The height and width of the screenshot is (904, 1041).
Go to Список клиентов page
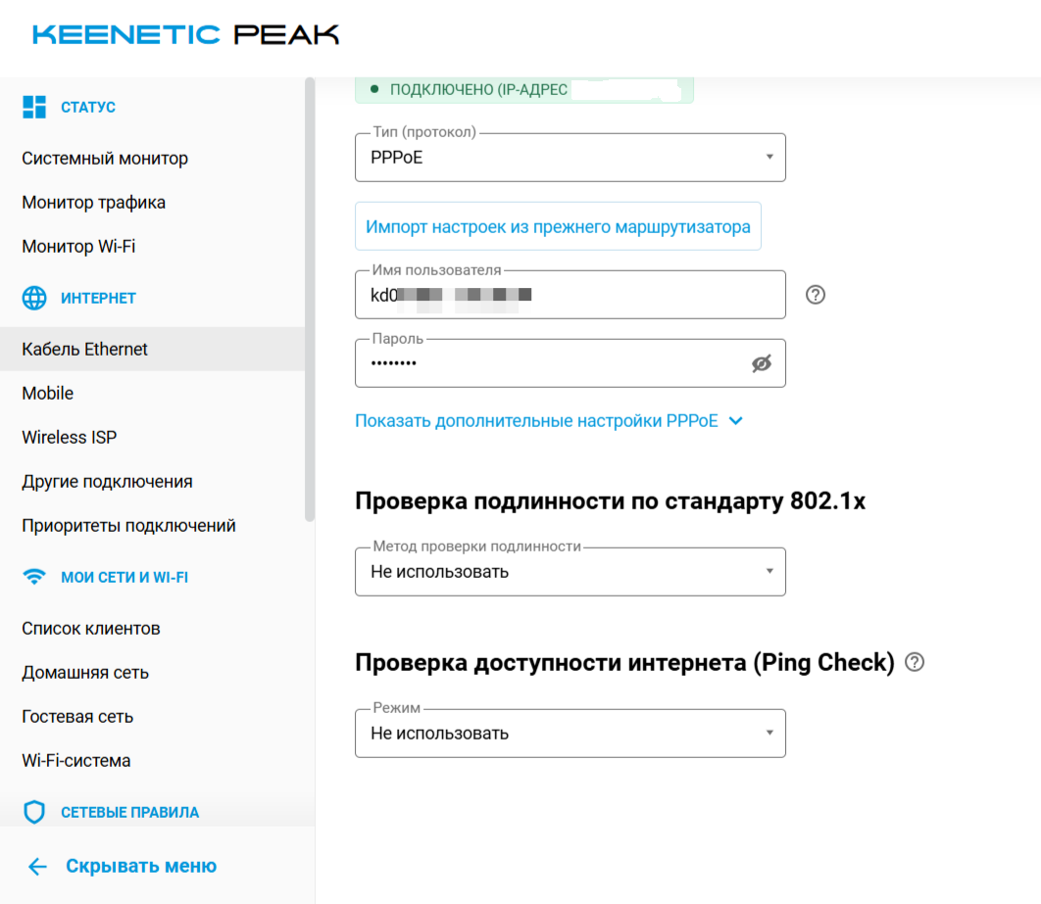(91, 628)
